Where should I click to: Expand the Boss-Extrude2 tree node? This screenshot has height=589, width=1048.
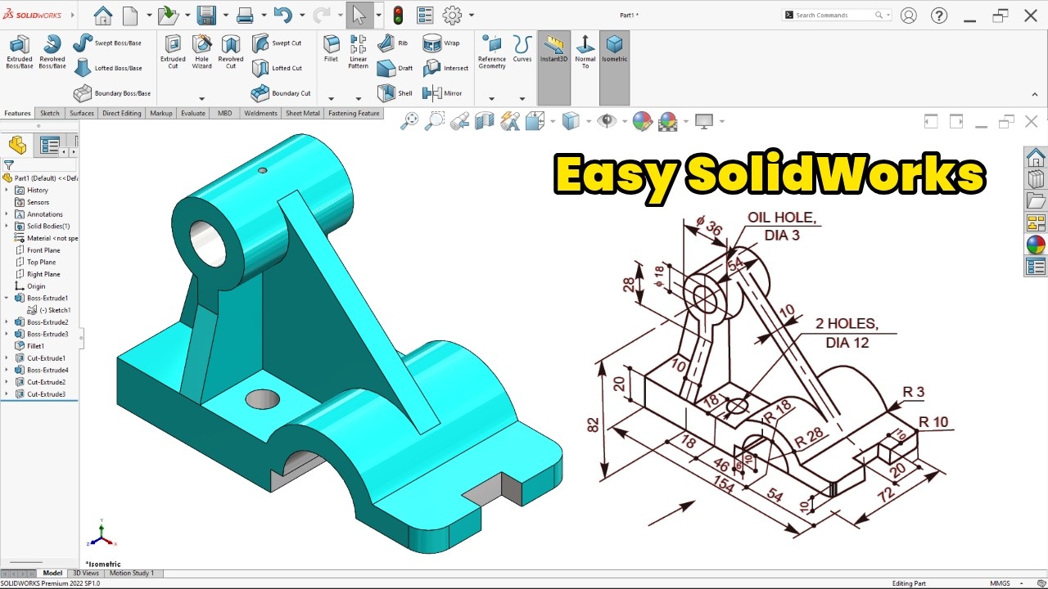[7, 322]
